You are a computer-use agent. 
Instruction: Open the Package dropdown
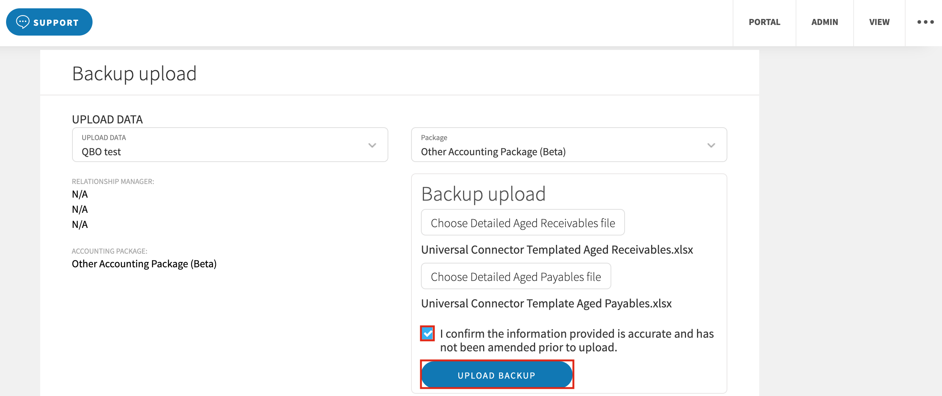[x=569, y=145]
